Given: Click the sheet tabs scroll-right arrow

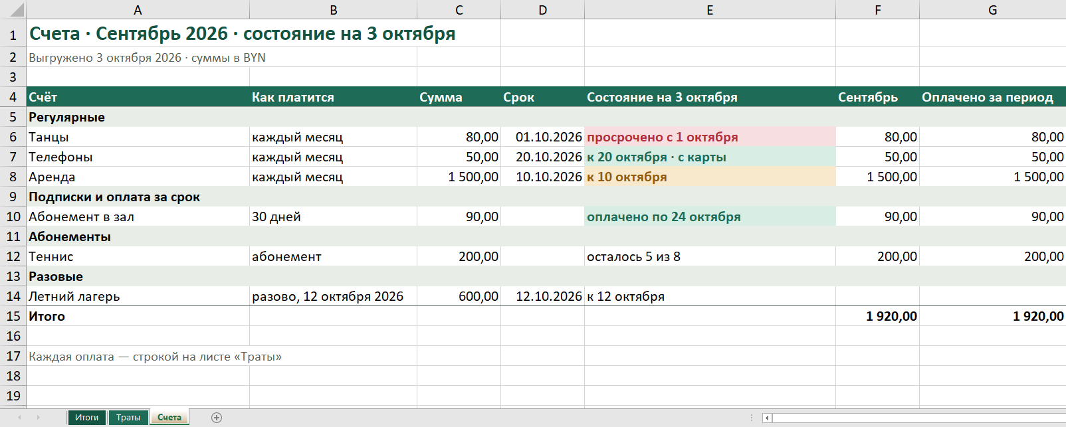Looking at the screenshot, I should [x=39, y=418].
